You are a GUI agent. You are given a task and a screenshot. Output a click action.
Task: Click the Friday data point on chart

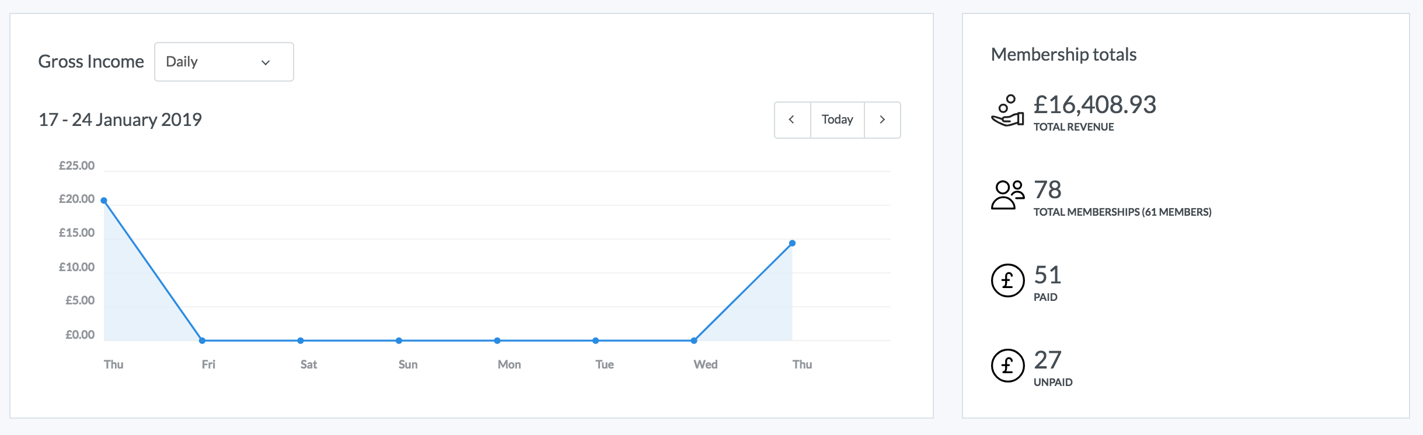(x=202, y=341)
